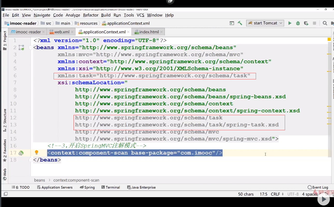Click the fold marker at closing beans tag
The height and width of the screenshot is (207, 334).
[x=31, y=160]
